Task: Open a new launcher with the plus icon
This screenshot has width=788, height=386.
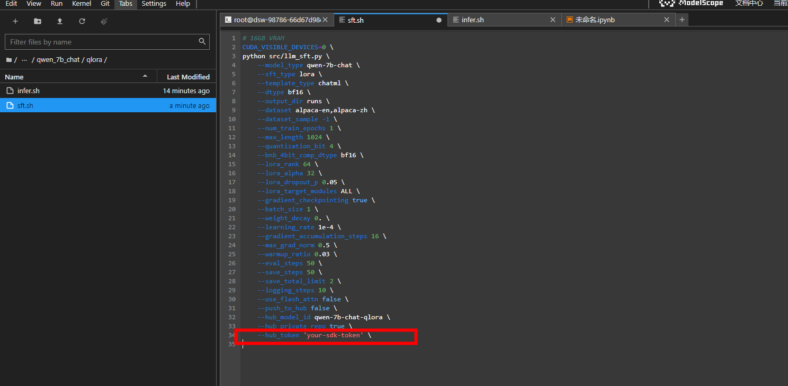Action: (15, 21)
